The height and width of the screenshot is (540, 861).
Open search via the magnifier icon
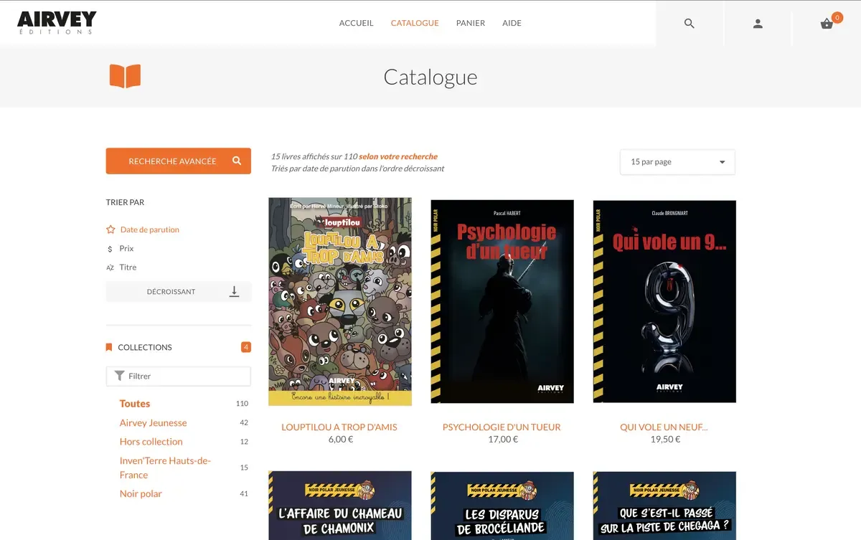point(689,23)
